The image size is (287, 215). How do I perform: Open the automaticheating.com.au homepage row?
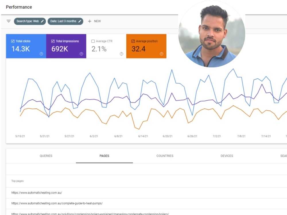pyautogui.click(x=146, y=193)
